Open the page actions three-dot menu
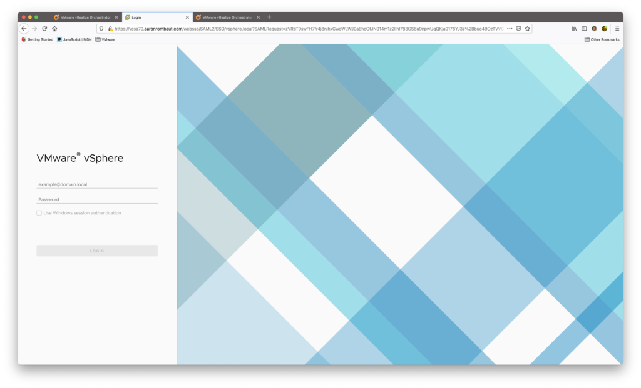 [x=510, y=29]
